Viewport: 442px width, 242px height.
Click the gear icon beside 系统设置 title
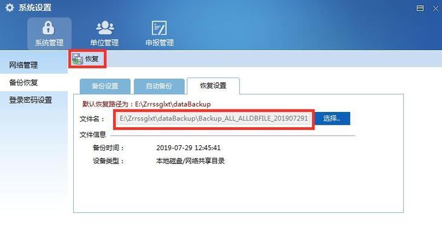[x=10, y=8]
